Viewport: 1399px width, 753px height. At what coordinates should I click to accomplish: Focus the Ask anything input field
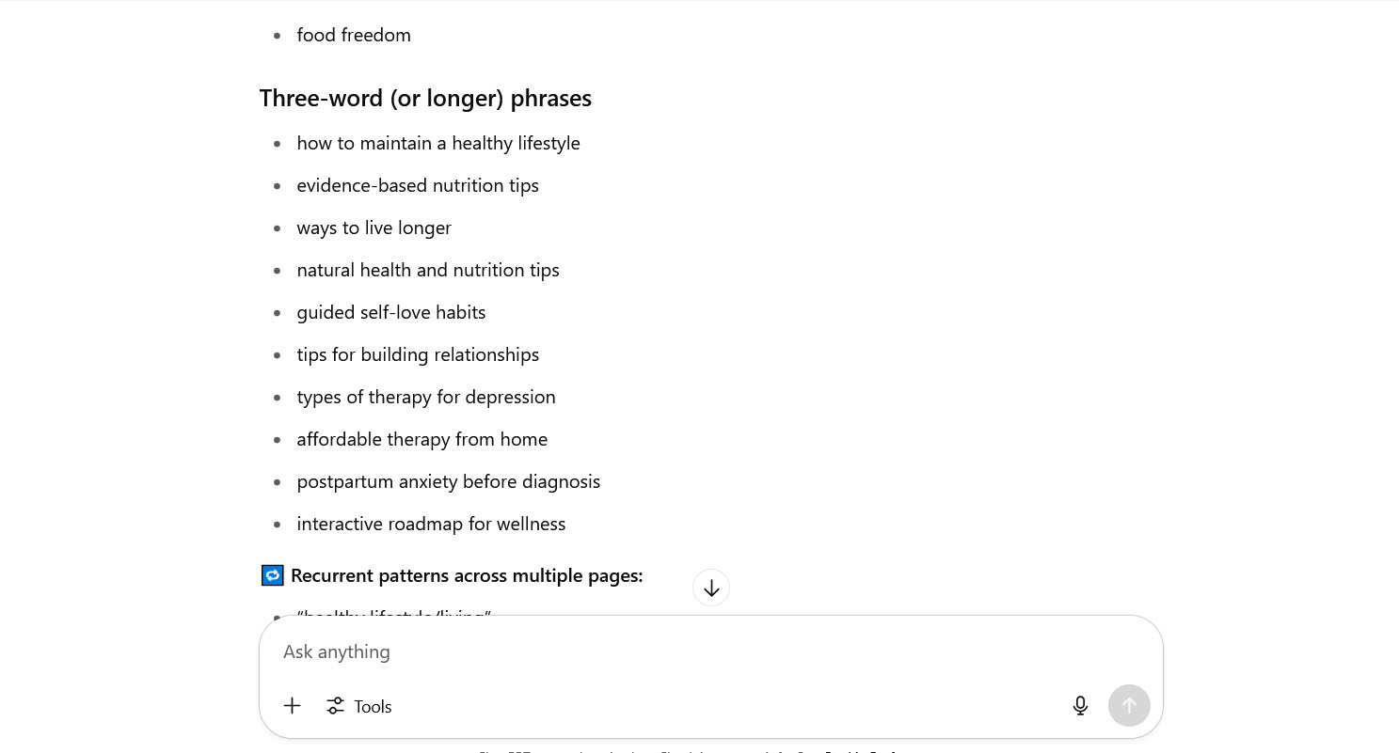tap(711, 651)
